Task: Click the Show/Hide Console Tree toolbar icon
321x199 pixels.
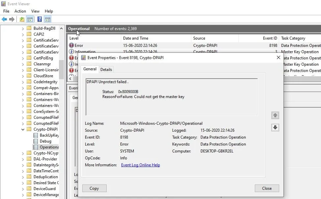Action: coord(30,19)
